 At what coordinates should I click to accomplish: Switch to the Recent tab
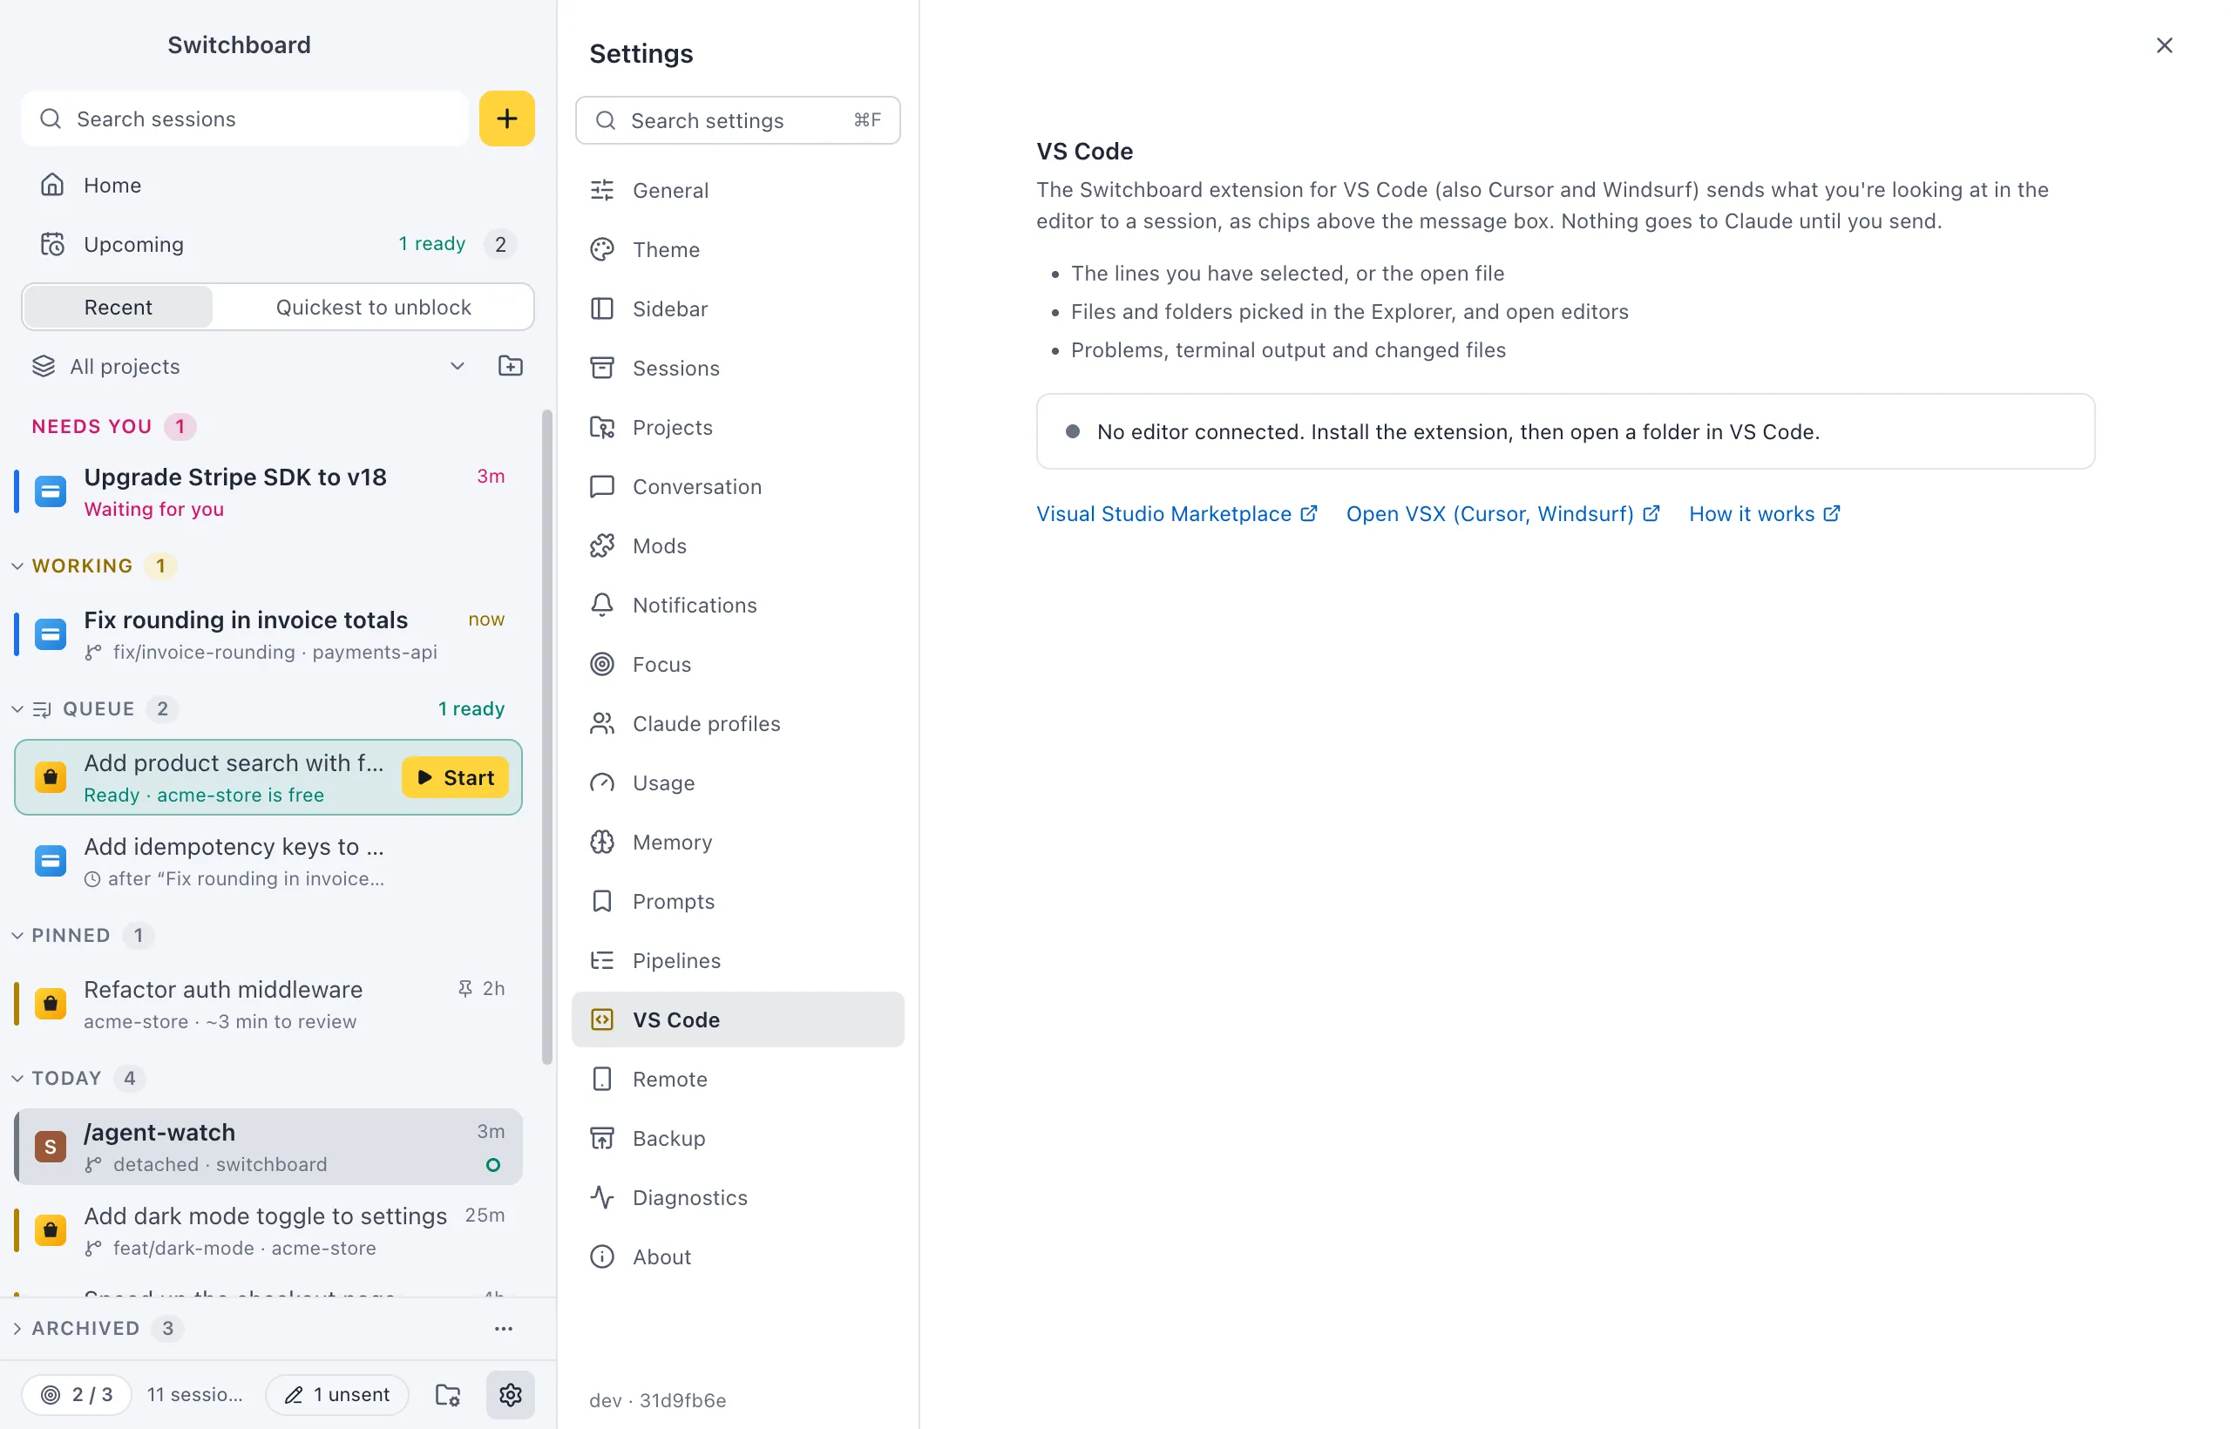[x=118, y=307]
